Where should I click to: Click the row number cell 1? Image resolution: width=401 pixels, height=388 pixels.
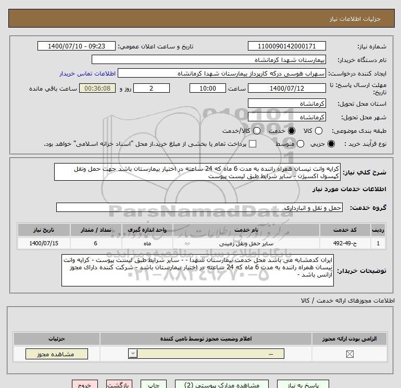pyautogui.click(x=378, y=243)
